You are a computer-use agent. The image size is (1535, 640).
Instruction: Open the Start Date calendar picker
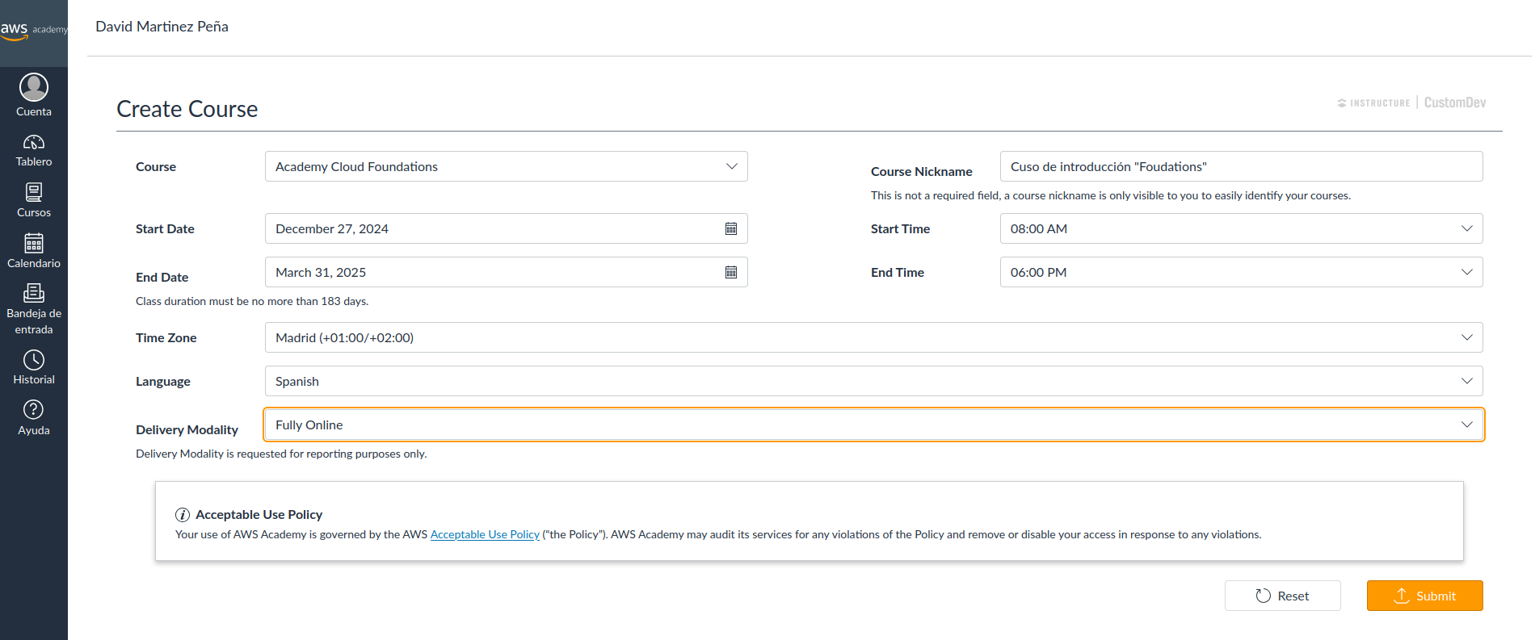click(730, 229)
